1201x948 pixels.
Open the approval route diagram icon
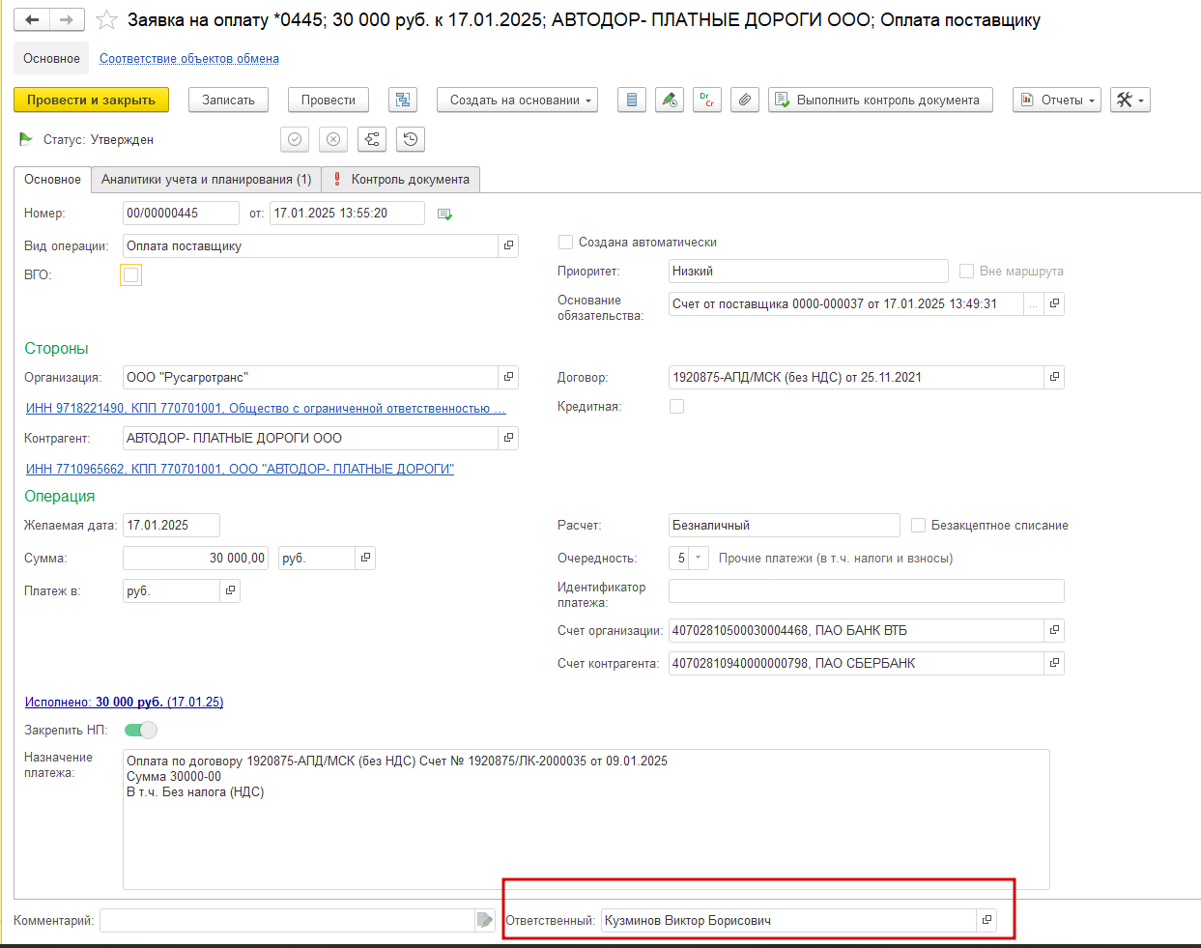[372, 139]
